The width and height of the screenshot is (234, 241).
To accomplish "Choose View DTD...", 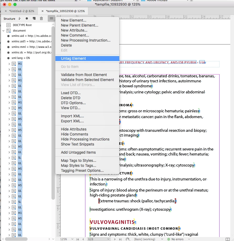I will click(x=71, y=108).
